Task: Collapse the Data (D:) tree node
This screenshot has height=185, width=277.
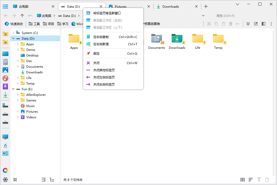Action: point(13,38)
